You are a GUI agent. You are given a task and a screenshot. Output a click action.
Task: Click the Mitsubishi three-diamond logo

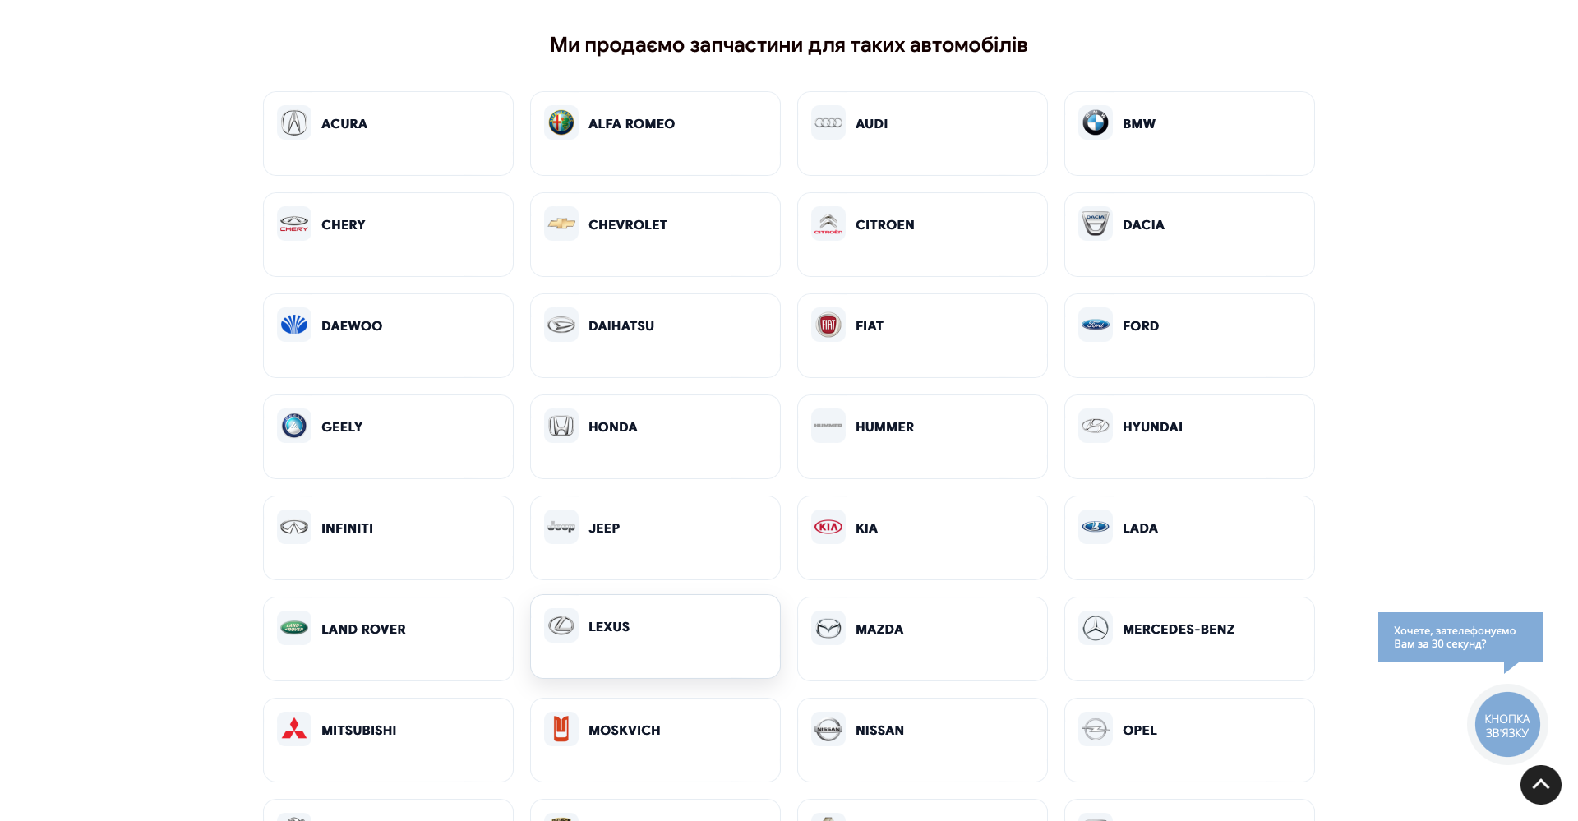(x=294, y=729)
